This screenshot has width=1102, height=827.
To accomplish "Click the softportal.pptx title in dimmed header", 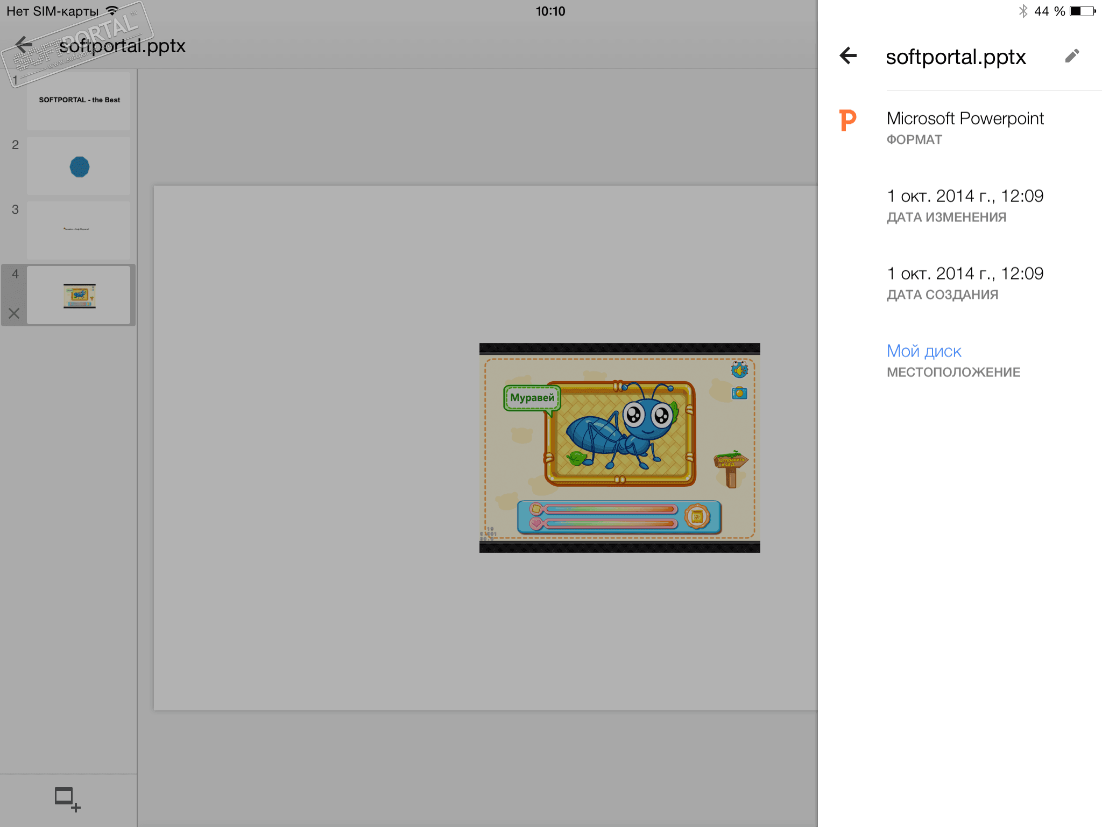I will pos(123,46).
